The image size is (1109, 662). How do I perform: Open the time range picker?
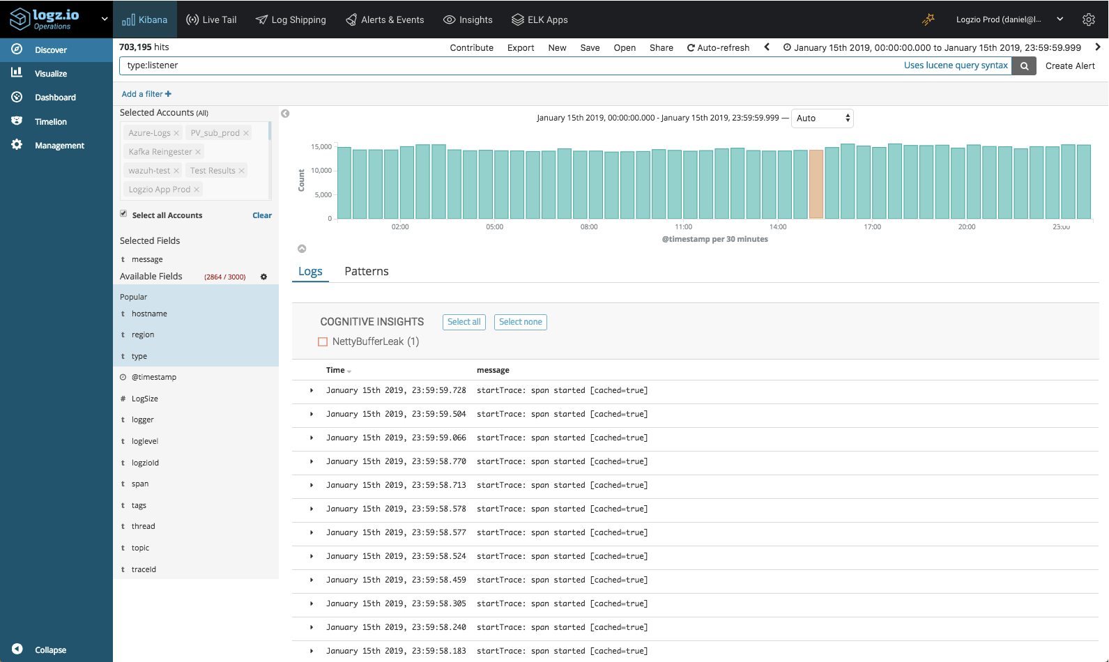click(932, 48)
